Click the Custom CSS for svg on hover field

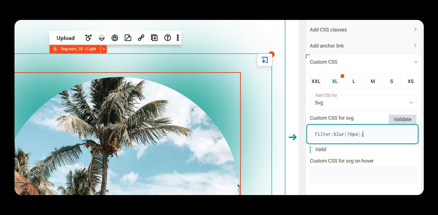coord(363,175)
